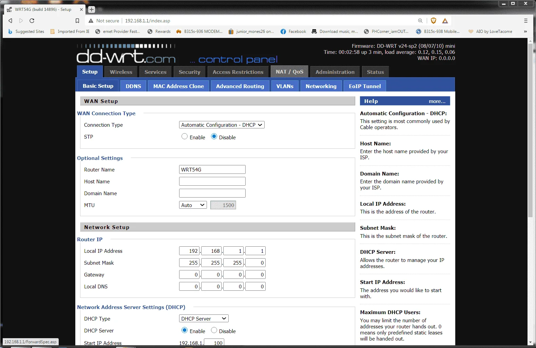Select the STP Enable radio button
The height and width of the screenshot is (348, 536).
click(184, 136)
